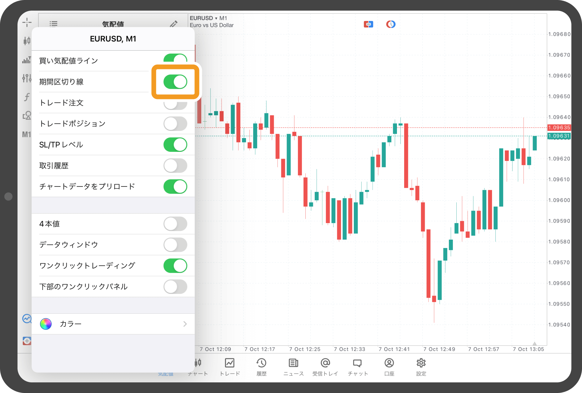Open the EURUSD symbol dropdown arrow
The width and height of the screenshot is (582, 393).
click(216, 18)
